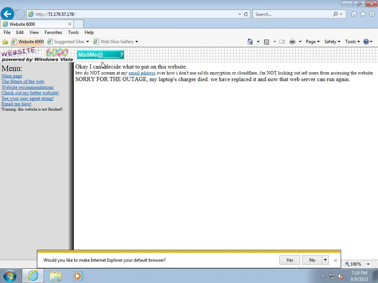Image resolution: width=378 pixels, height=283 pixels.
Task: Open a new blank tab
Action: [x=79, y=24]
